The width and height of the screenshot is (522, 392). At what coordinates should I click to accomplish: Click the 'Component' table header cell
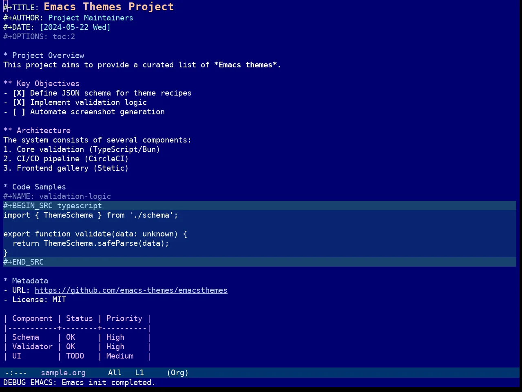click(x=32, y=318)
